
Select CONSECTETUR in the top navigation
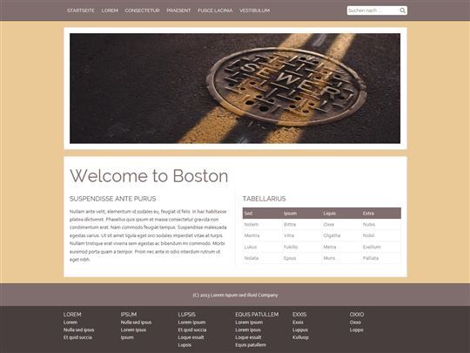[x=142, y=10]
